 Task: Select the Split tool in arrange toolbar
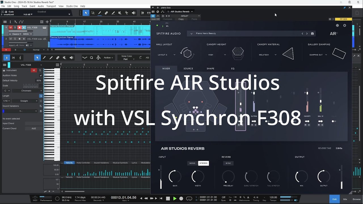pos(100,13)
